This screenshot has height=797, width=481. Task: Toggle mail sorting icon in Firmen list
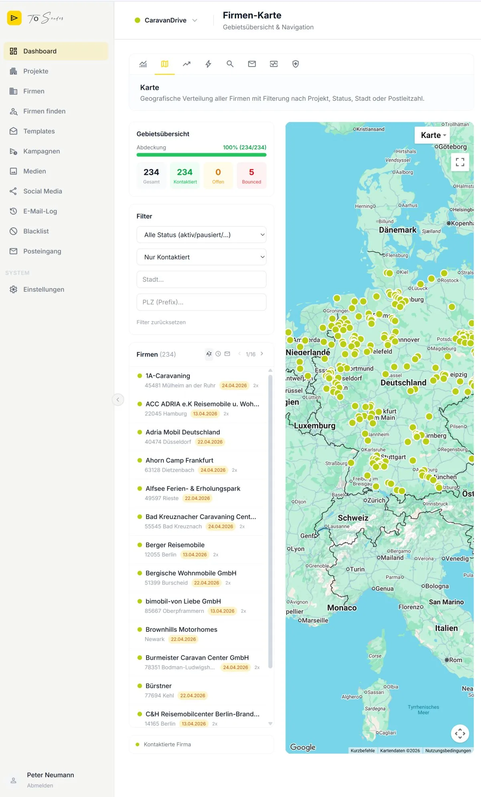tap(227, 354)
